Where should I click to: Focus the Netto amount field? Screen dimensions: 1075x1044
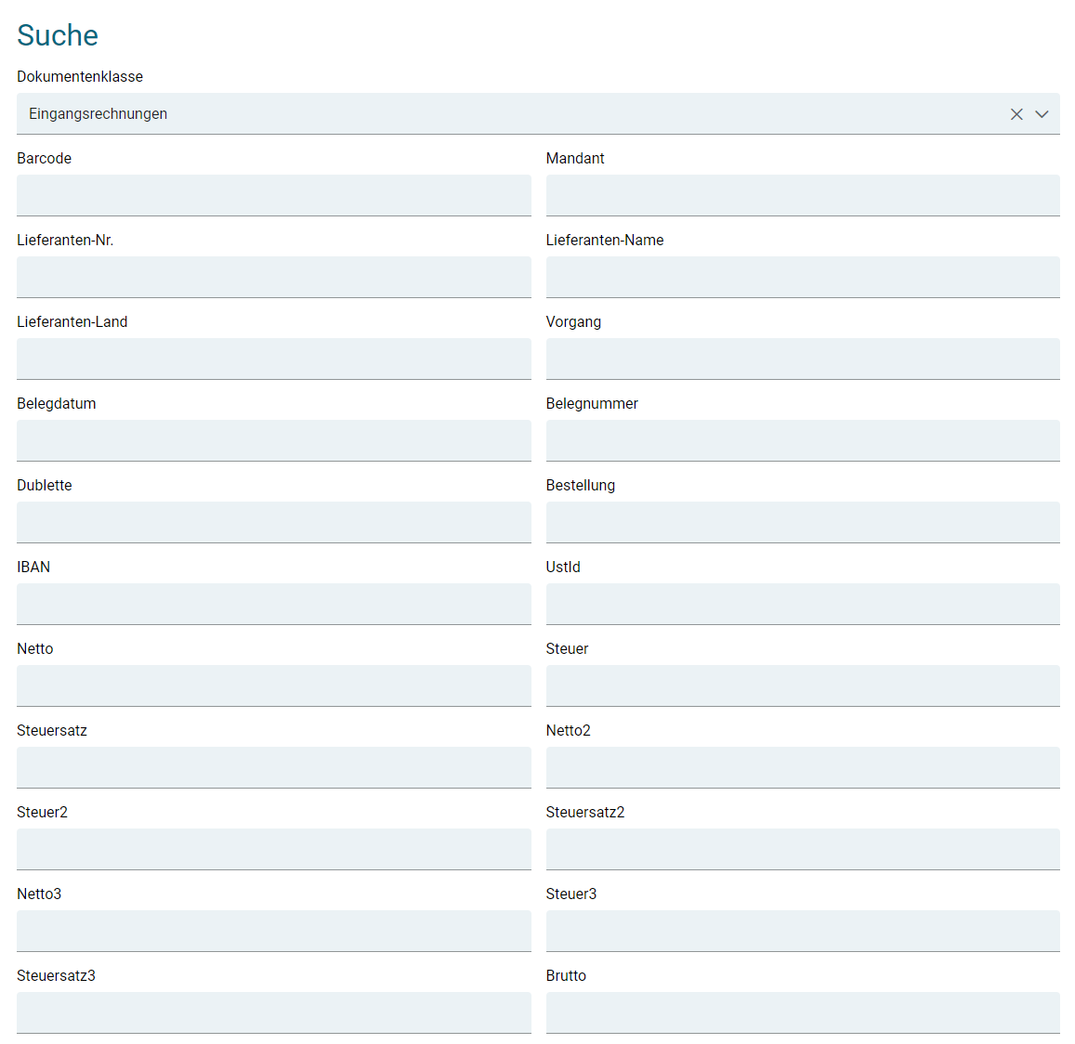pyautogui.click(x=273, y=685)
